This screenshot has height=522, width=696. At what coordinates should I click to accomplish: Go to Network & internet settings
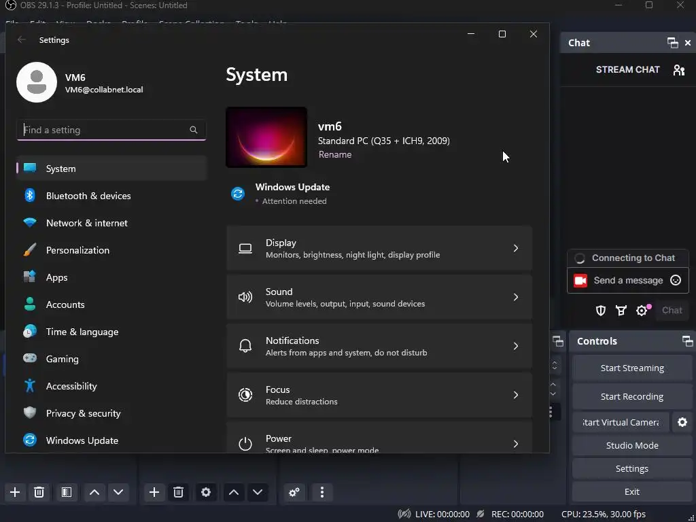pos(111,223)
